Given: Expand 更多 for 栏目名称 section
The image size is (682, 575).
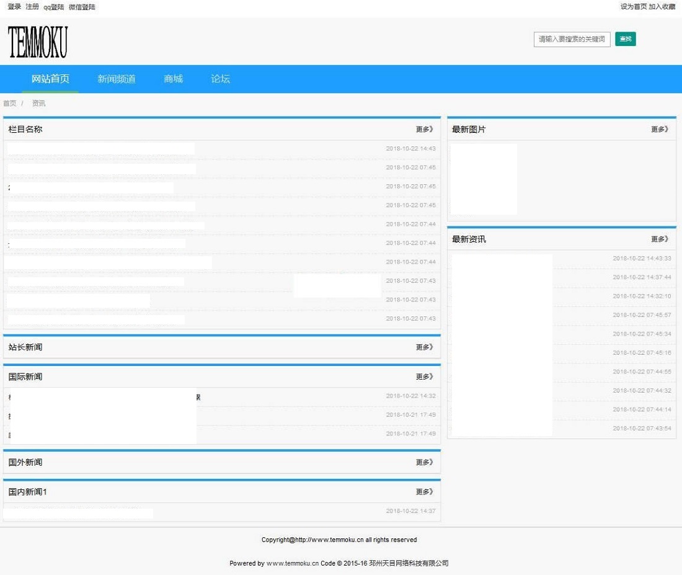Looking at the screenshot, I should coord(424,130).
